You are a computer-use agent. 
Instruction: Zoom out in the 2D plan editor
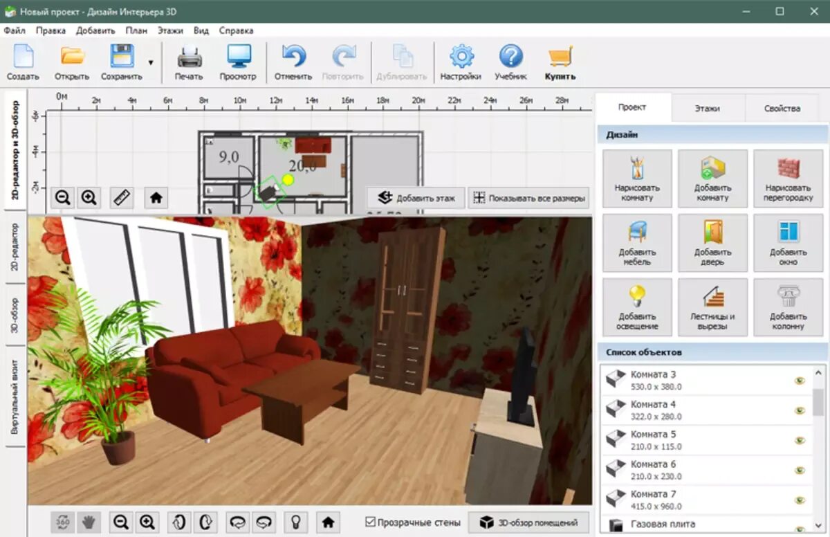63,198
